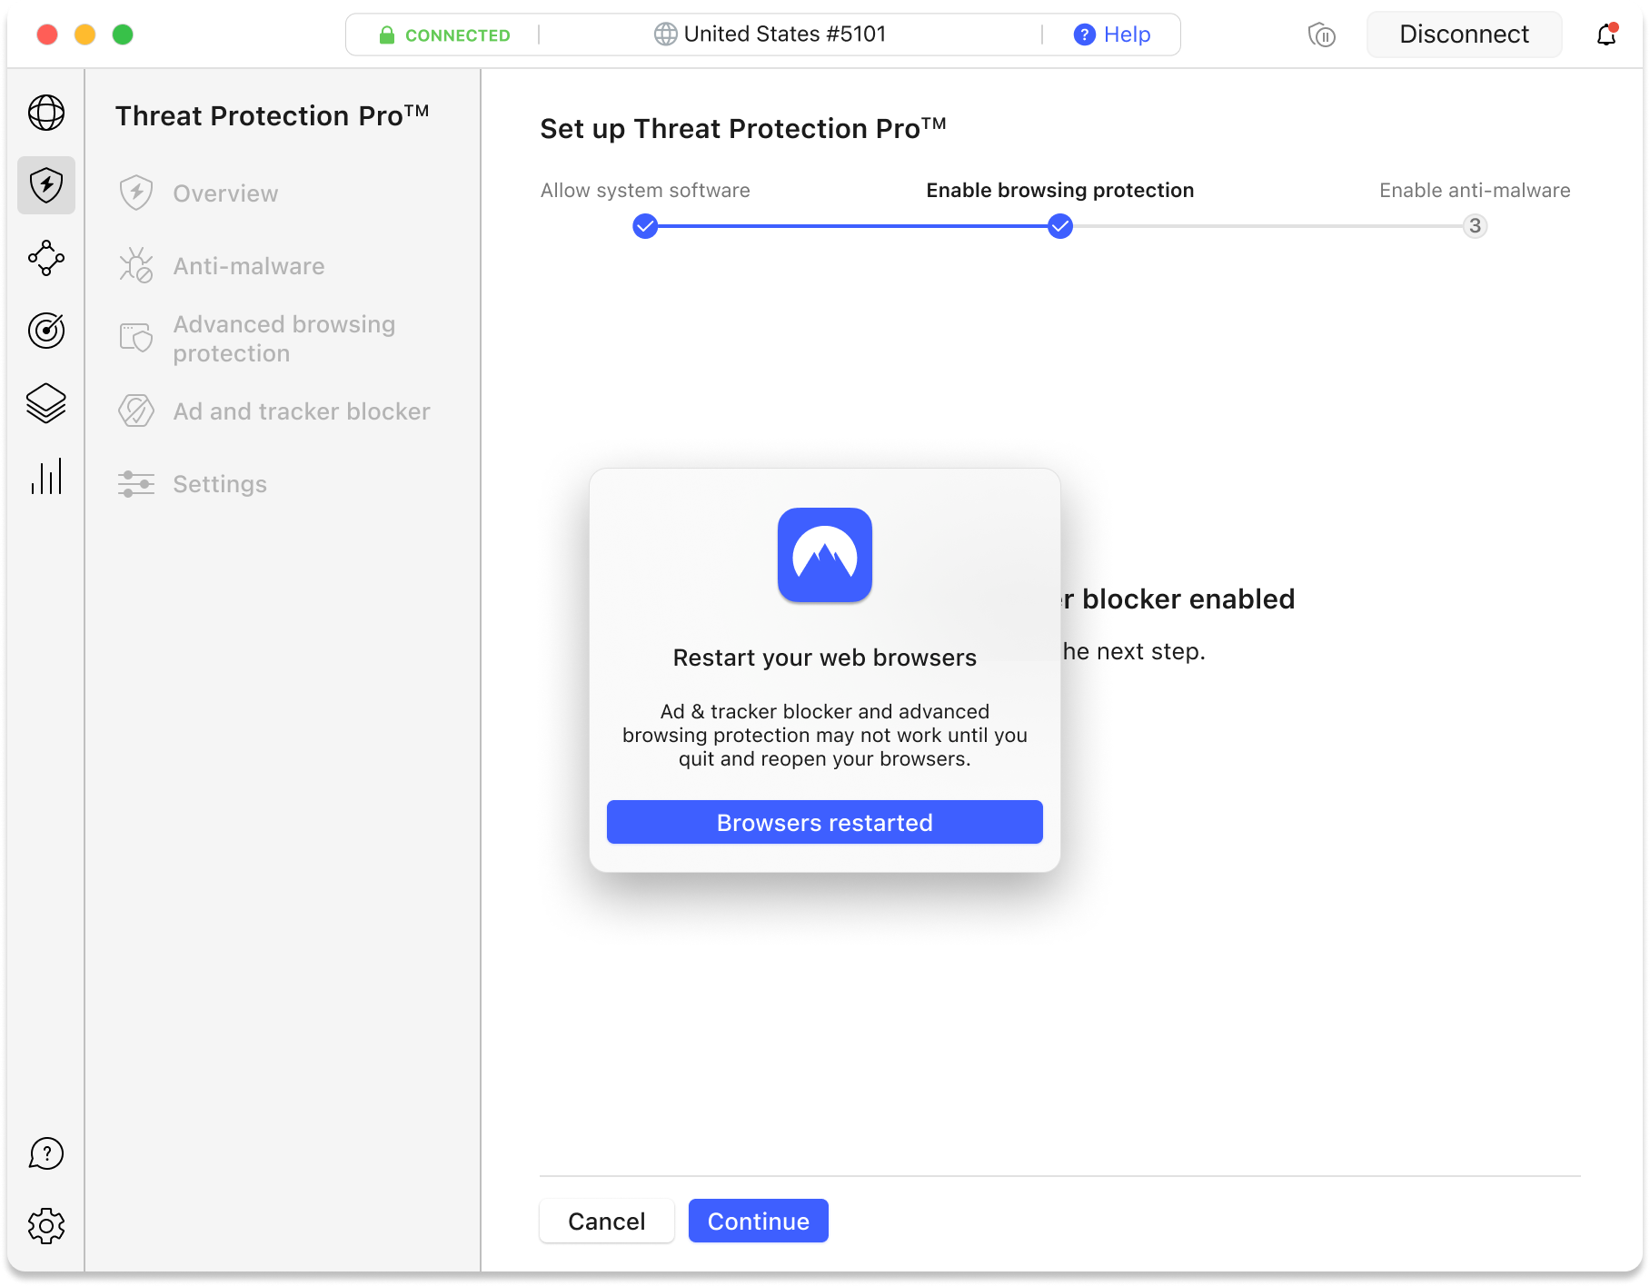
Task: Click the notifications bell icon
Action: (x=1605, y=35)
